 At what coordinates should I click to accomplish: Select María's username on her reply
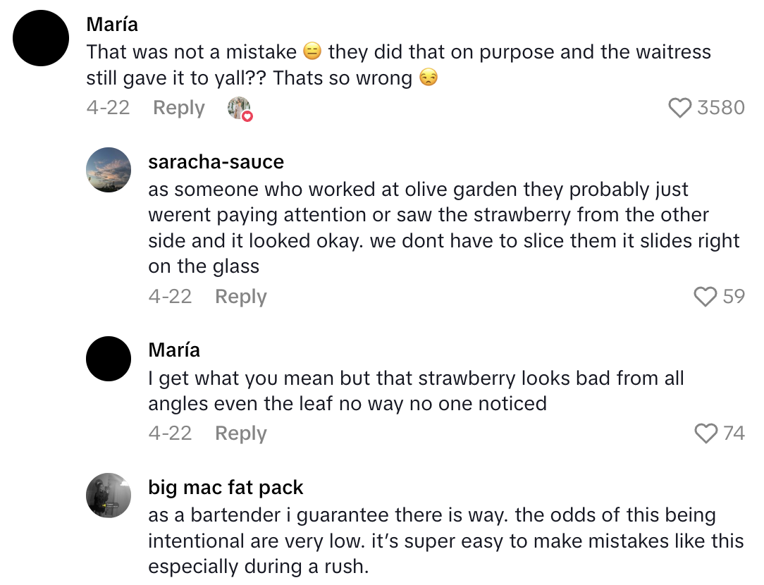[x=174, y=350]
